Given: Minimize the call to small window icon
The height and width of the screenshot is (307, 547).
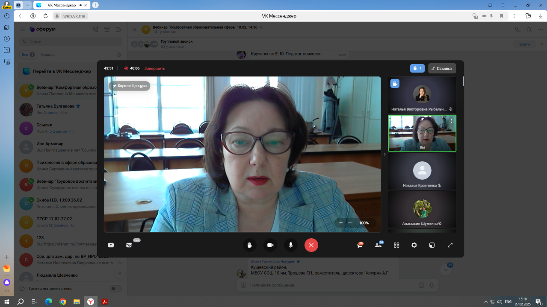Looking at the screenshot, I should [x=432, y=245].
